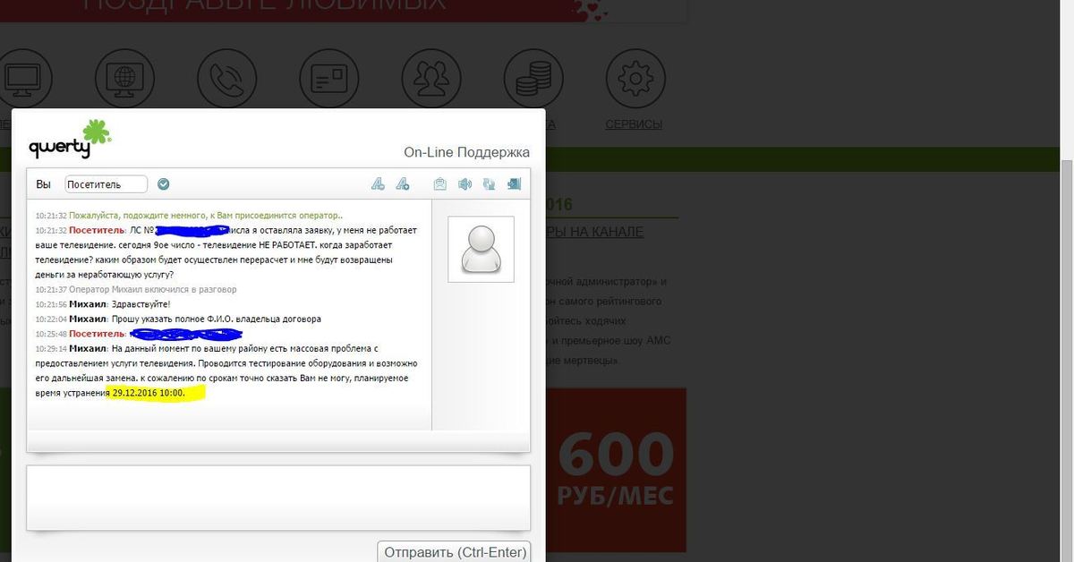The height and width of the screenshot is (562, 1074).
Task: Click the email chat transcript icon
Action: coord(439,184)
